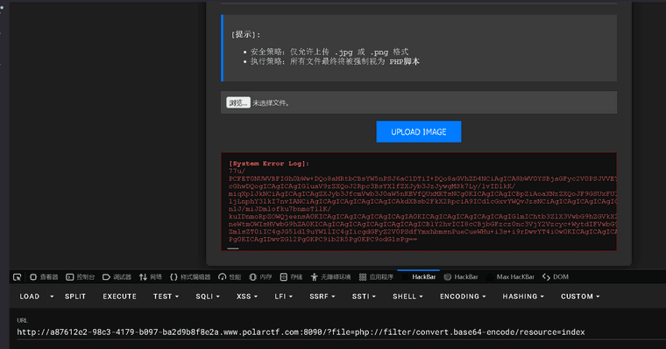This screenshot has height=349, width=666.
Task: Open the Accessibility (无障碍环境) tab
Action: 330,277
